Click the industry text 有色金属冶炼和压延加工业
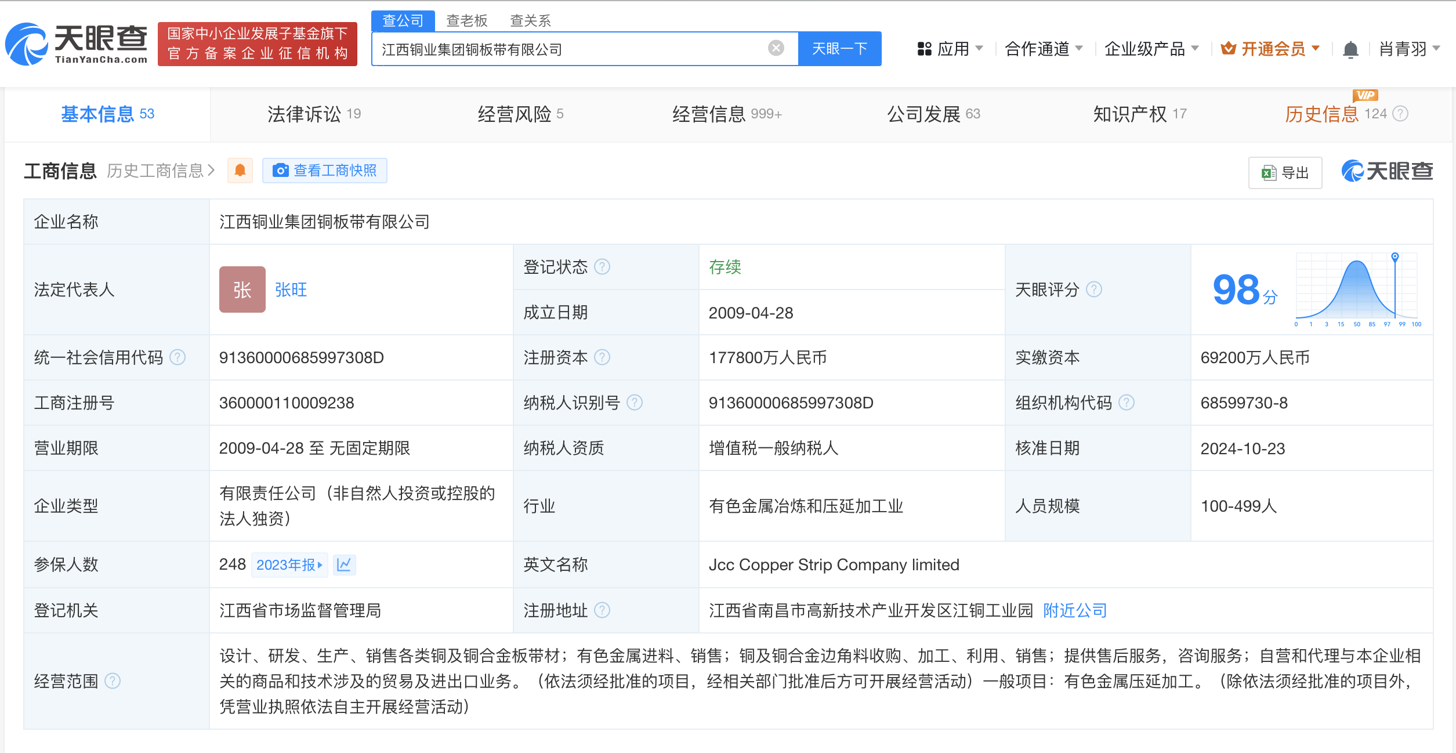 [x=806, y=506]
